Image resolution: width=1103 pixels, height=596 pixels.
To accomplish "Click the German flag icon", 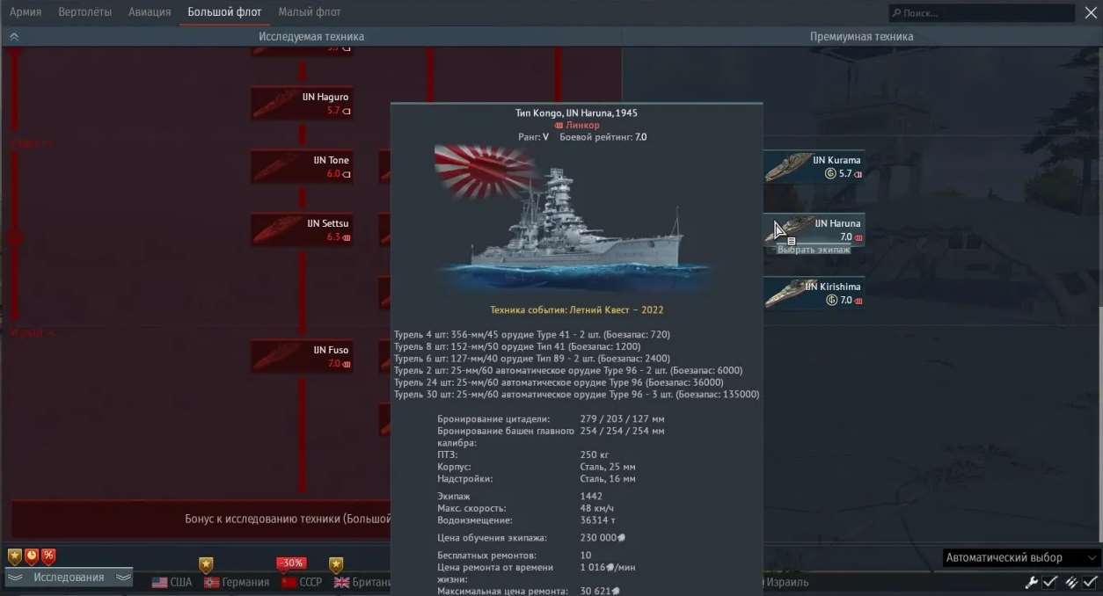I will tap(211, 582).
